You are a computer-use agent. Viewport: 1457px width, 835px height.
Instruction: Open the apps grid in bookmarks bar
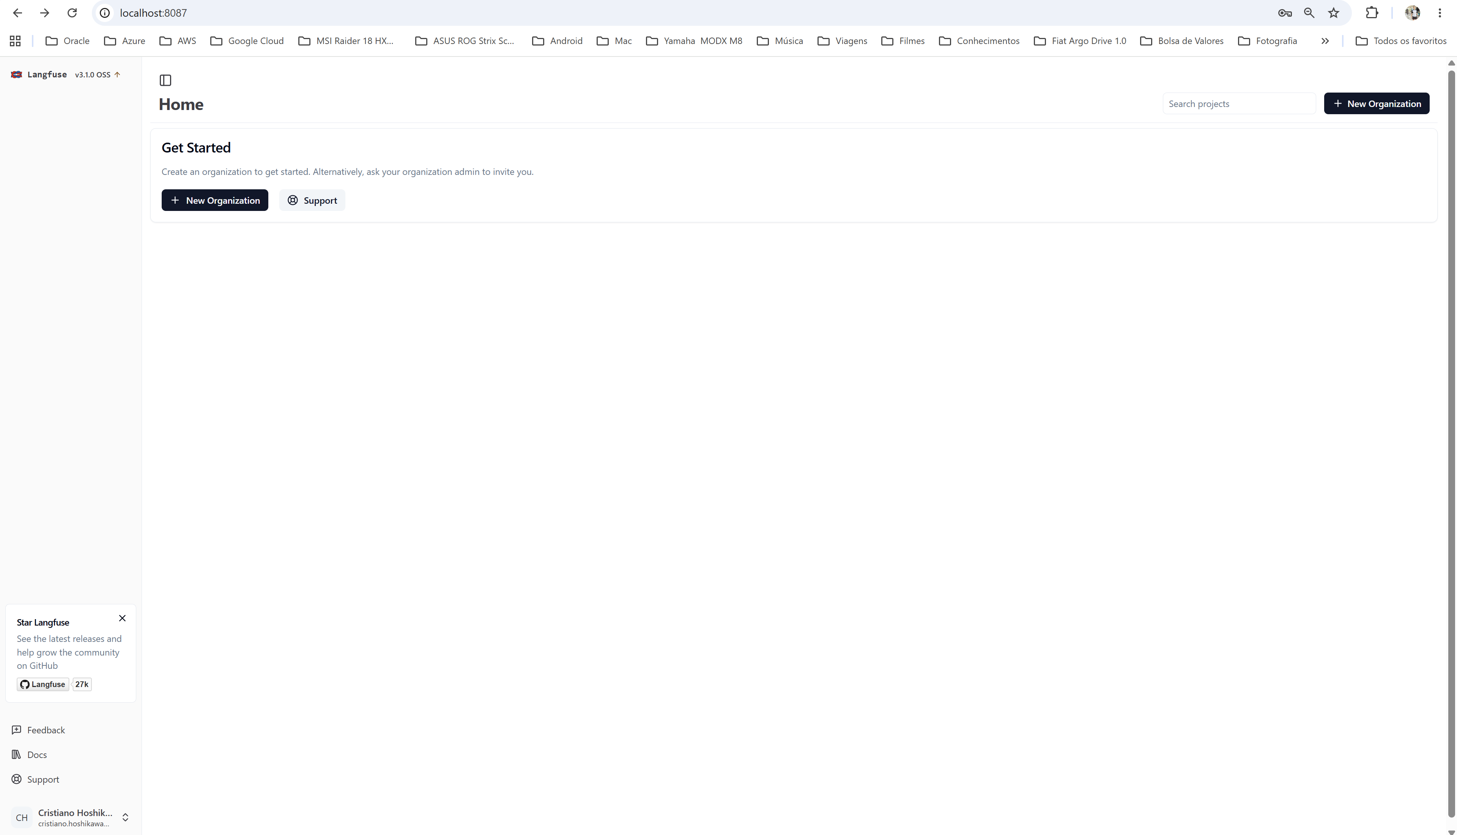coord(16,41)
